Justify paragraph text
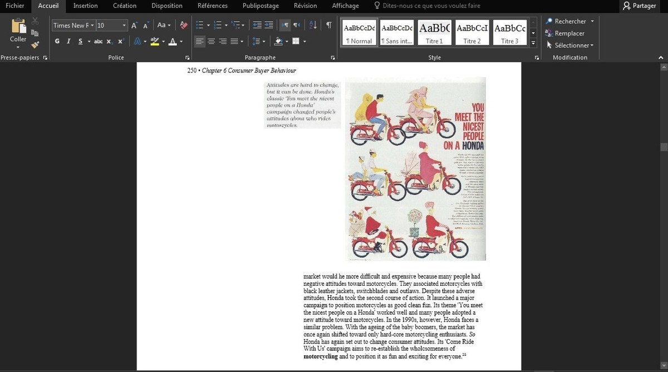 pos(234,41)
